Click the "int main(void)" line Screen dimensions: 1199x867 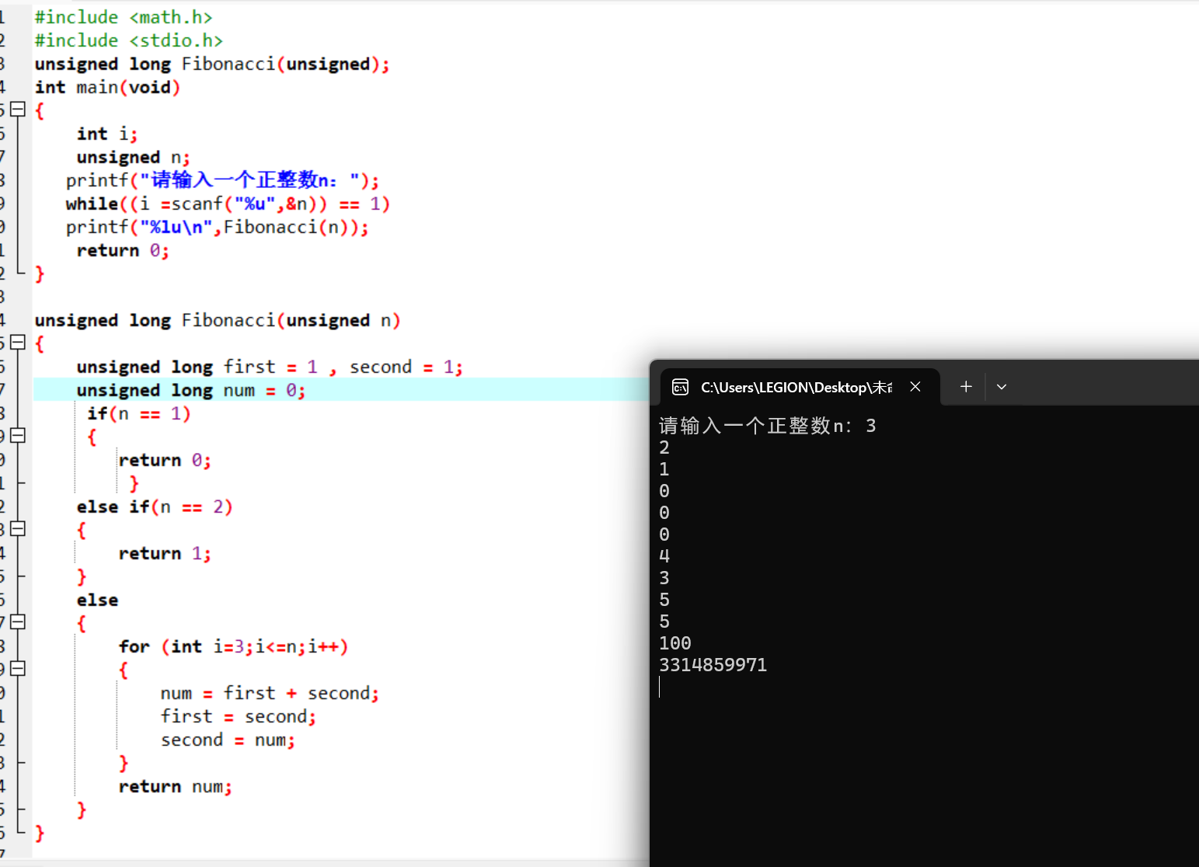108,87
